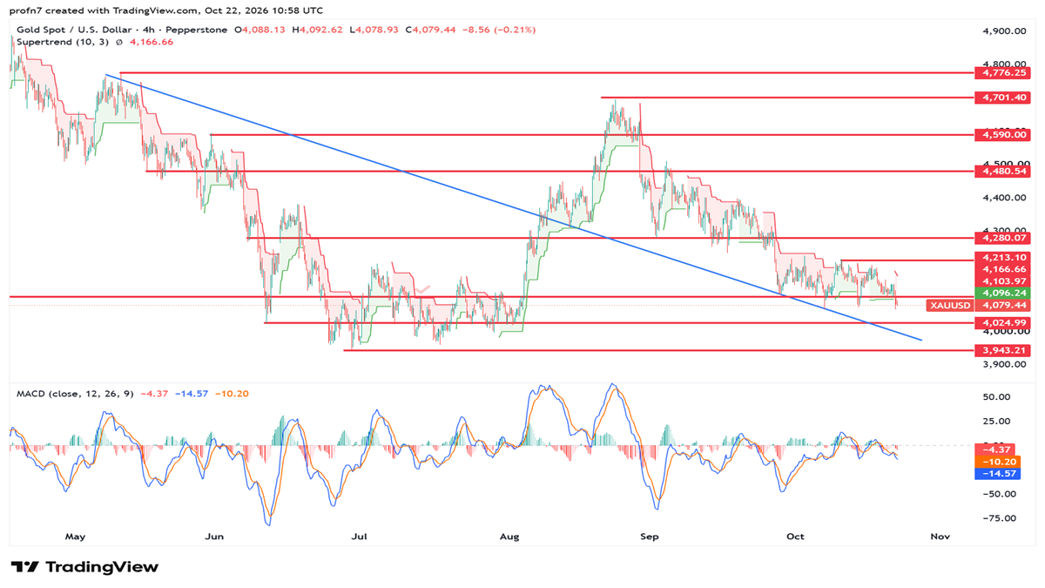The height and width of the screenshot is (588, 1045).
Task: Click the orange −10.20 MACD scale label
Action: pos(1000,462)
